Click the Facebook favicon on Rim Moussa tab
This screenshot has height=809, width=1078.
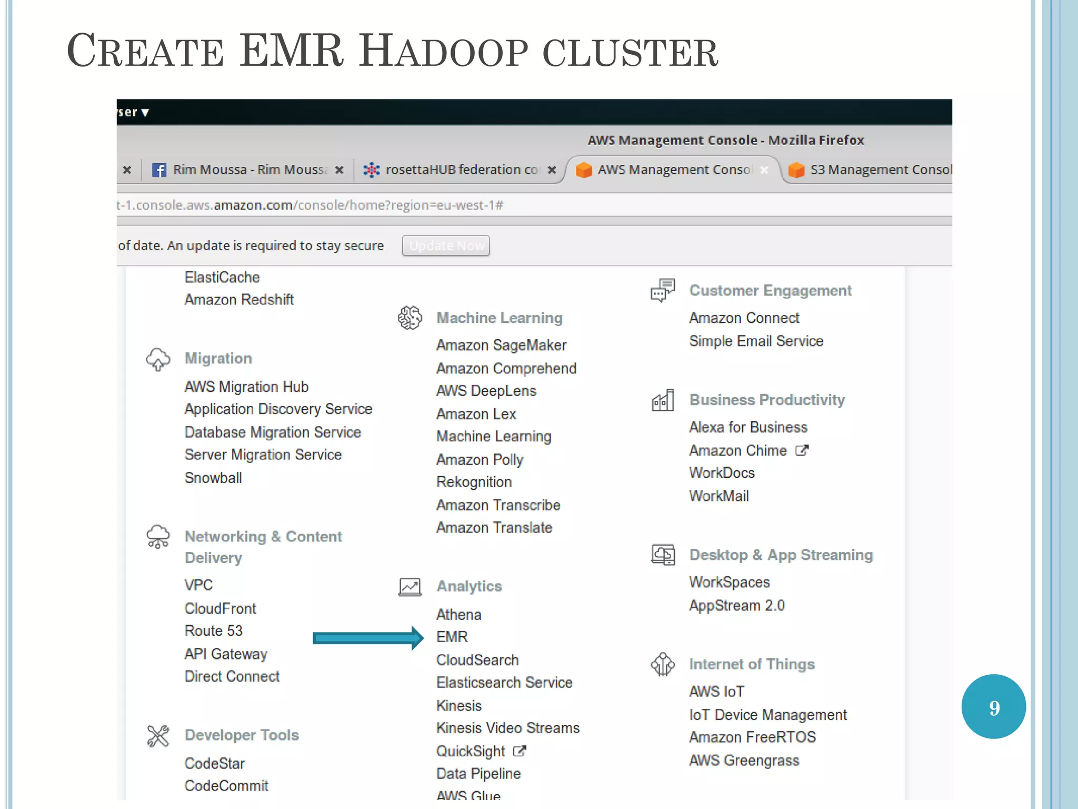point(159,170)
